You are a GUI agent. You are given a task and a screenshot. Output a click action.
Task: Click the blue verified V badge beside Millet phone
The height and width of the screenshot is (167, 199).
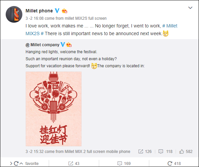coord(57,11)
